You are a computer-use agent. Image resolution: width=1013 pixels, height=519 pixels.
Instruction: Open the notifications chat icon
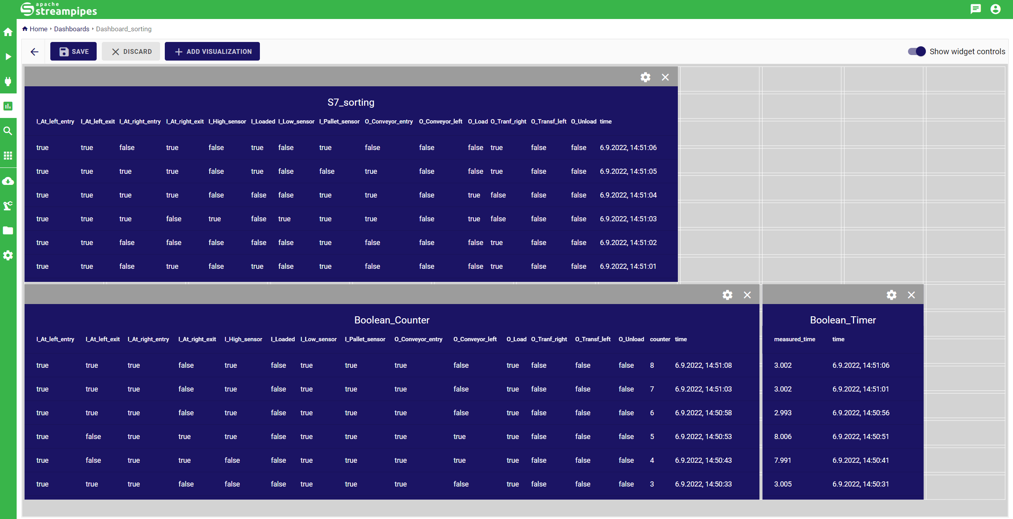[x=975, y=9]
